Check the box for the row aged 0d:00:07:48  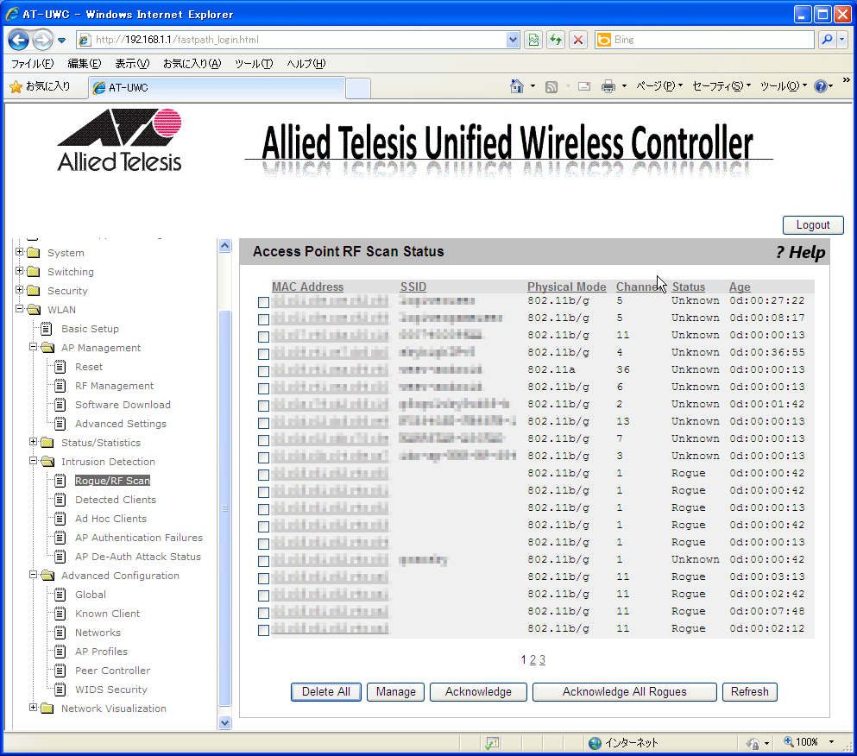(263, 613)
